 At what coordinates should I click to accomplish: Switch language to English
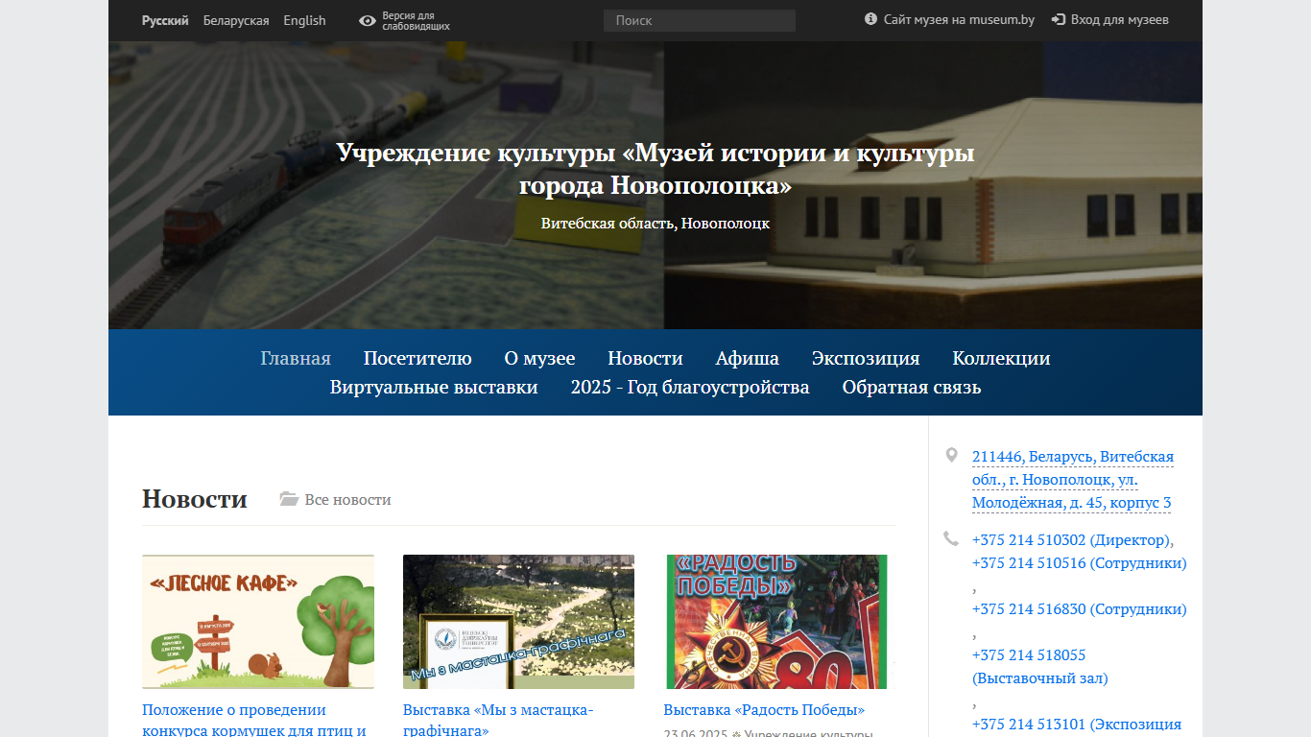[304, 20]
